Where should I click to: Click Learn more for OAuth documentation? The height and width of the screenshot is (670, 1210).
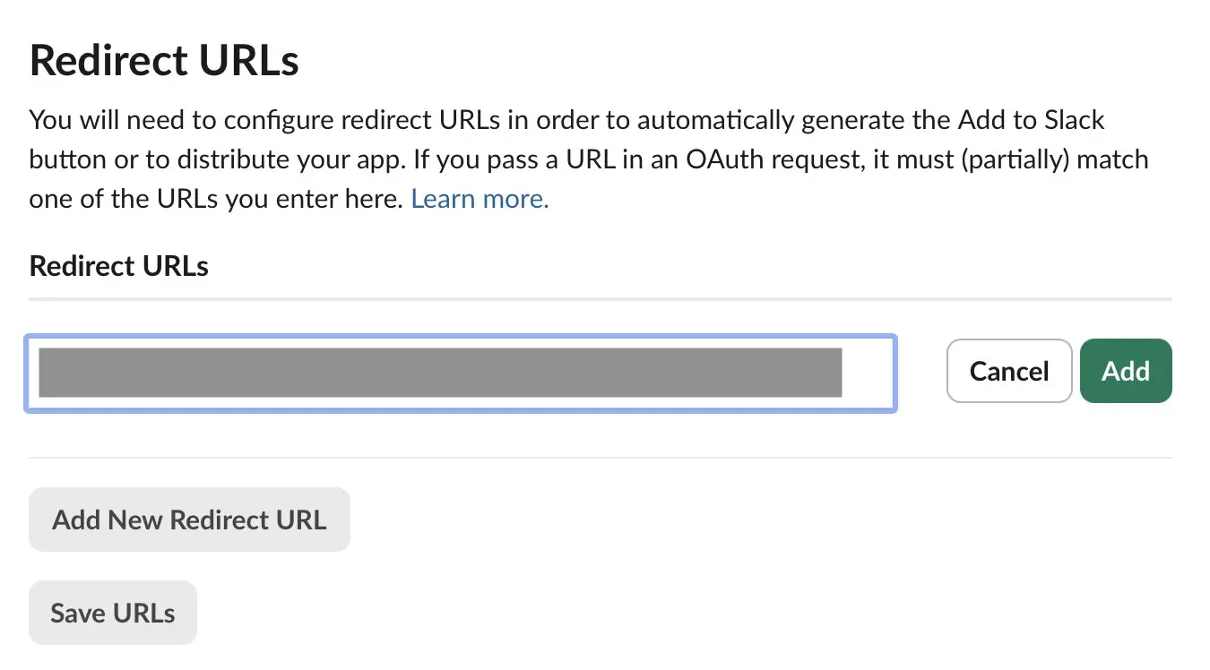[479, 198]
